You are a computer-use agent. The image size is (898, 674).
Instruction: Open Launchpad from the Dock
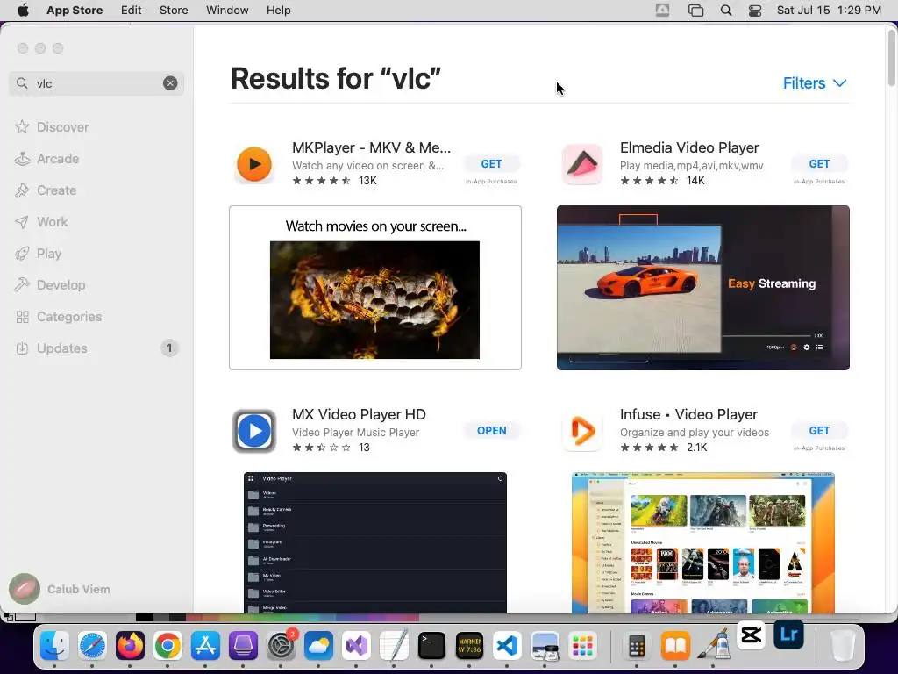[582, 647]
